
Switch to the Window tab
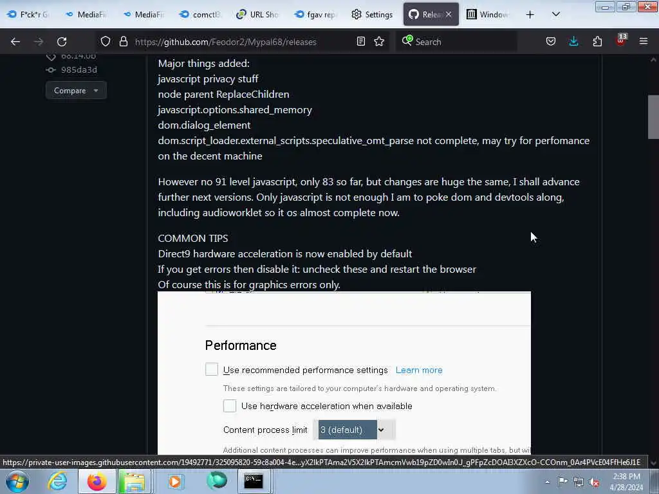coord(488,15)
